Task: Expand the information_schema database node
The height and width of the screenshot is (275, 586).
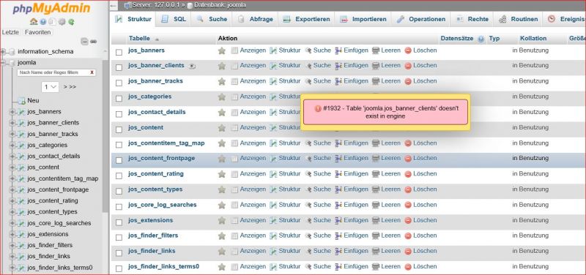Action: click(4, 51)
